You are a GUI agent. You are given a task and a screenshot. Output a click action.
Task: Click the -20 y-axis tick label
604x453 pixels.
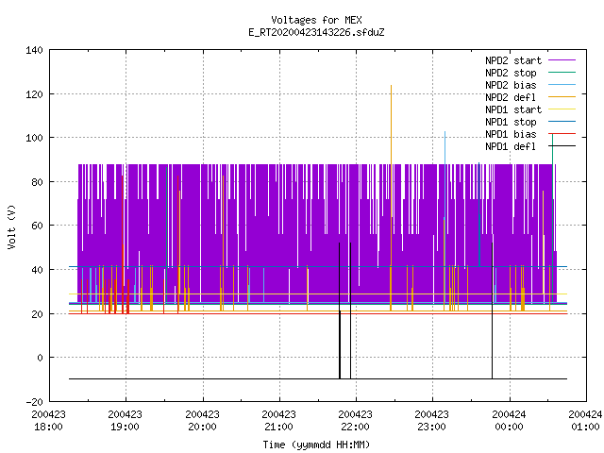coord(34,402)
